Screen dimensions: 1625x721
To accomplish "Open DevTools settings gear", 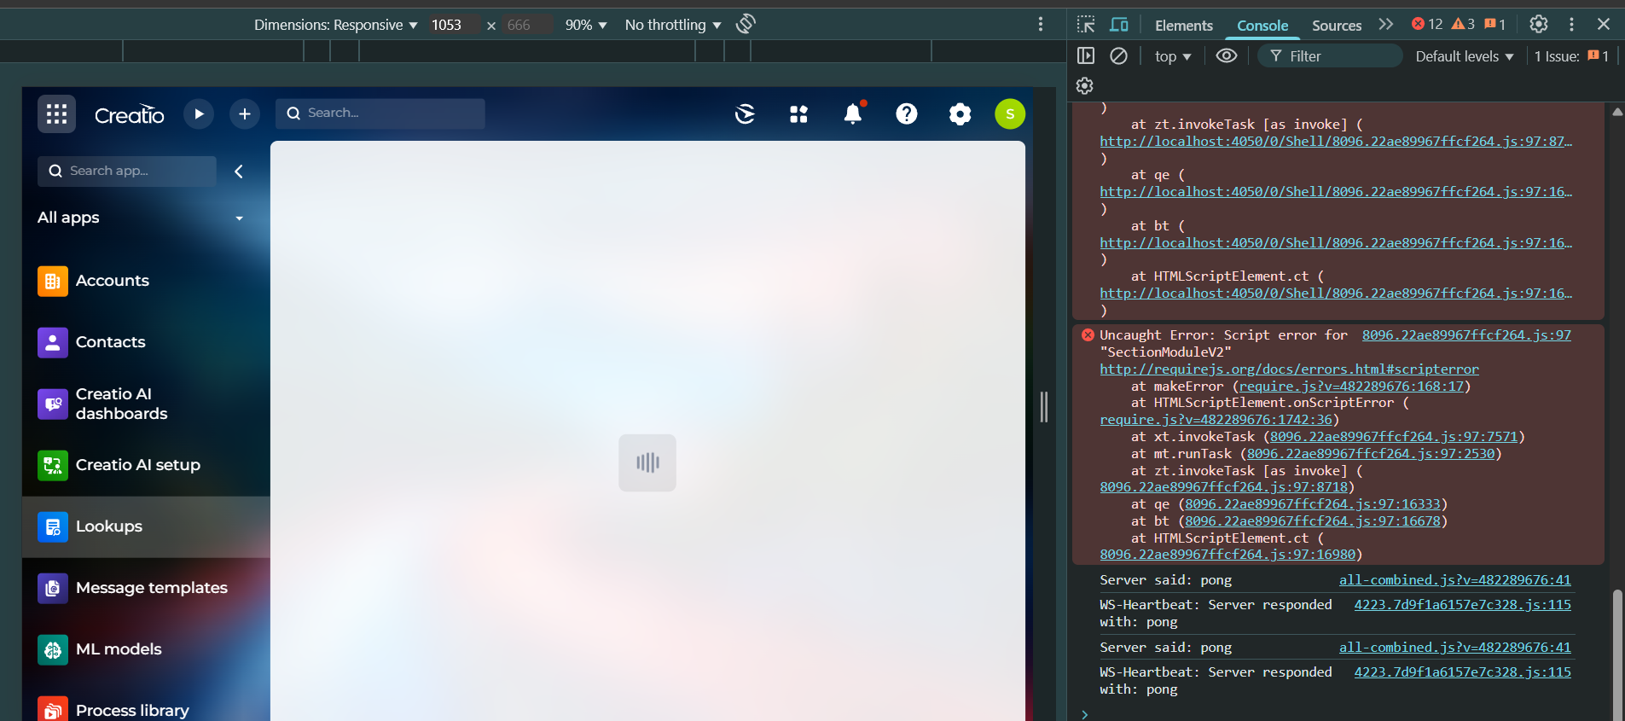I will (x=1539, y=24).
